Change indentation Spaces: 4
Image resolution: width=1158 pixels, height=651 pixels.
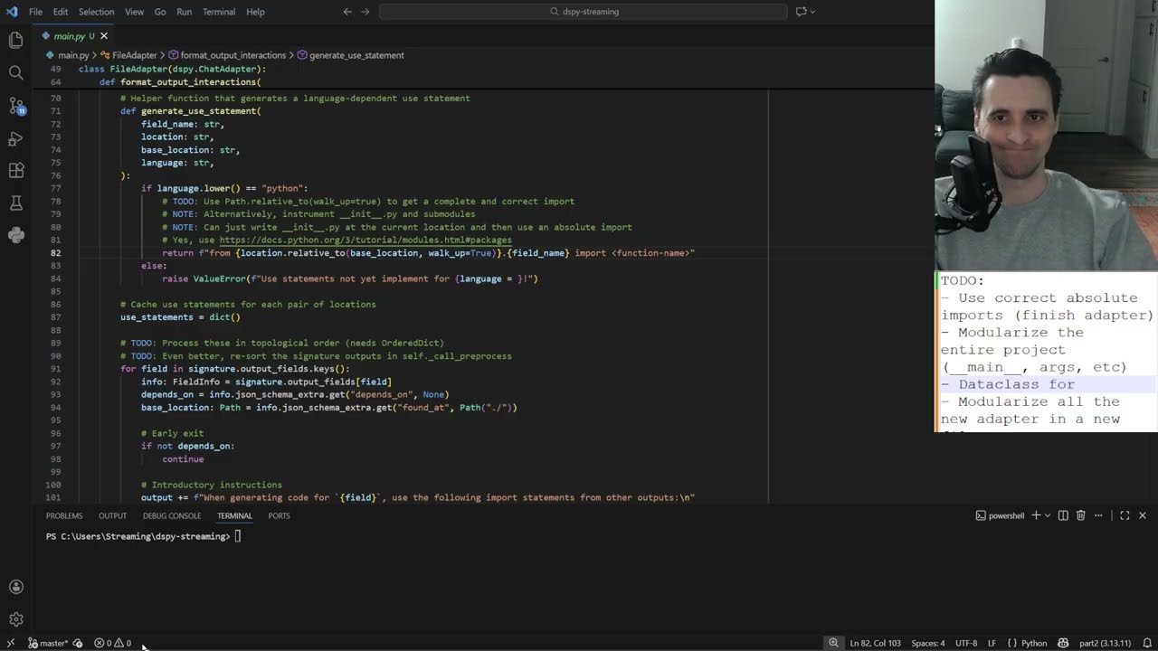(x=927, y=643)
